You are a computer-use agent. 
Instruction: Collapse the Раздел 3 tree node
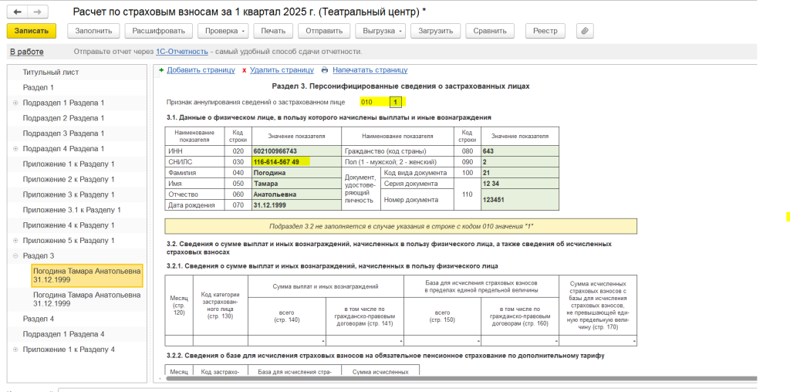tap(15, 255)
